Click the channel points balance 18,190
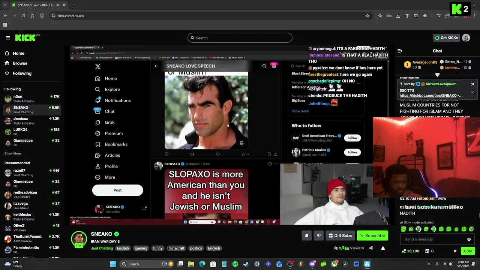480x270 pixels. click(x=410, y=251)
